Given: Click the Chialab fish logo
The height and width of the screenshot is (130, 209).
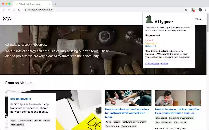Looking at the screenshot, I should pyautogui.click(x=8, y=19).
